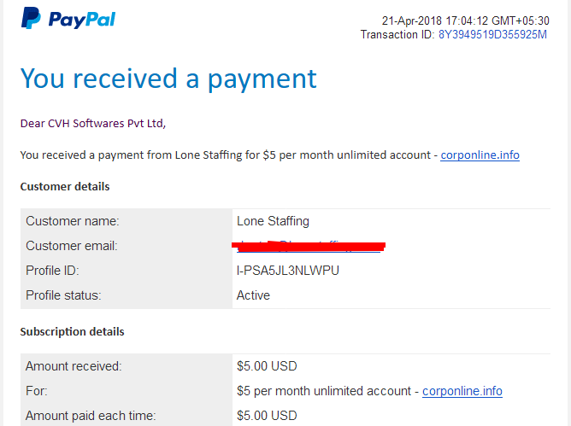Click Profile ID value I-PSA5JL3NLWPU
Screen dimensions: 571x426
pyautogui.click(x=288, y=271)
